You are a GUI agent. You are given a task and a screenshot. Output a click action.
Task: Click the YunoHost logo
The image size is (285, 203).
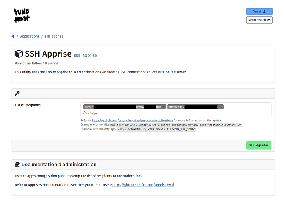click(22, 15)
